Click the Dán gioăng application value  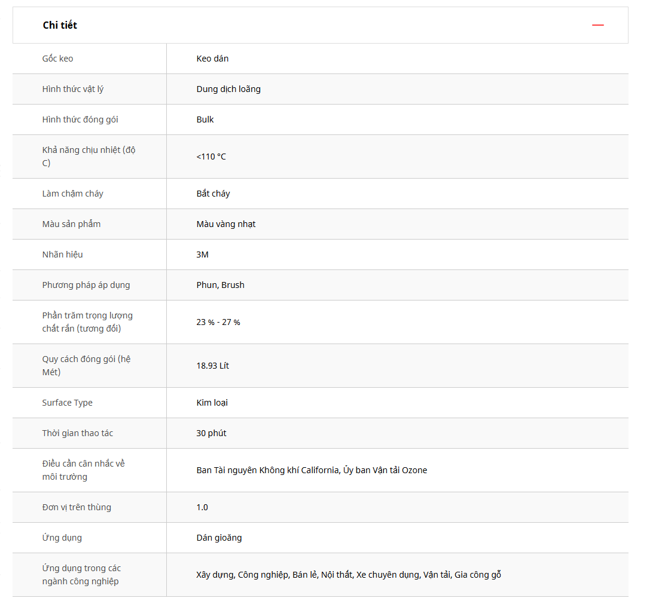[219, 538]
